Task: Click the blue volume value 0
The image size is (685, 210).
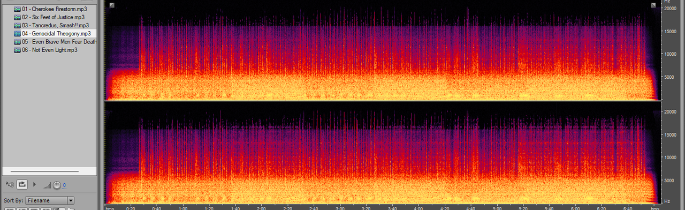Action: point(64,185)
